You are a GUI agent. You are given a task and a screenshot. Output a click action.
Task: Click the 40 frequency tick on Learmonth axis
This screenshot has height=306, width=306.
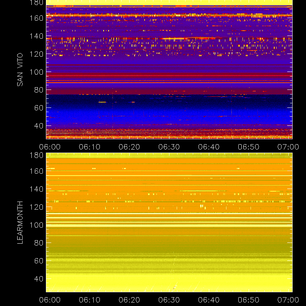tap(39, 278)
